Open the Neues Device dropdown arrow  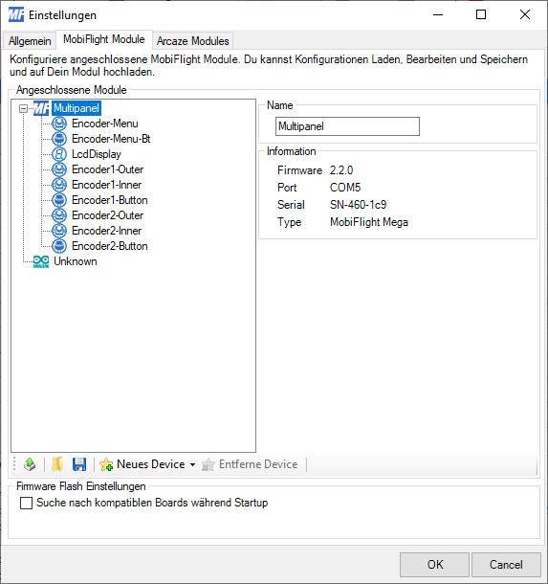click(x=192, y=465)
